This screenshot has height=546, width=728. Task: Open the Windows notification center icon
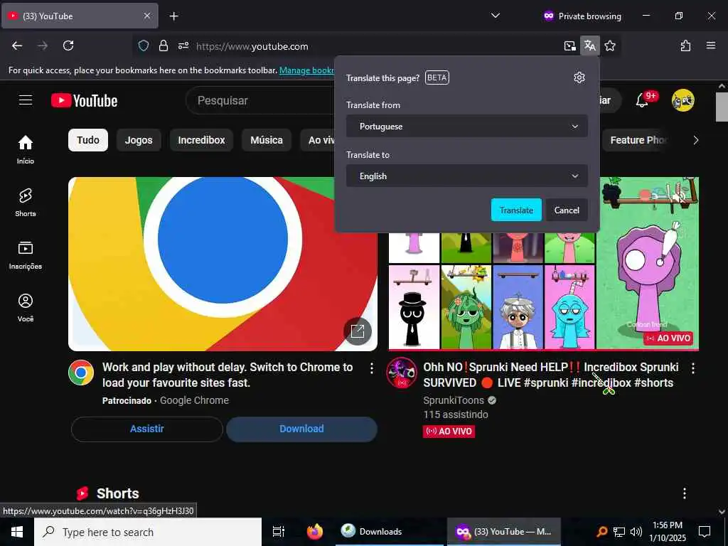coord(705,532)
